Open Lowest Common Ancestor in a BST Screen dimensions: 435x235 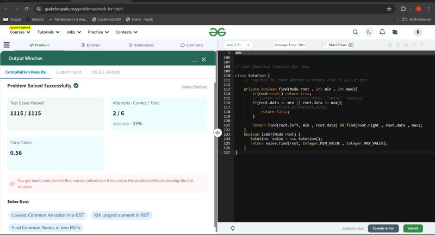point(47,215)
